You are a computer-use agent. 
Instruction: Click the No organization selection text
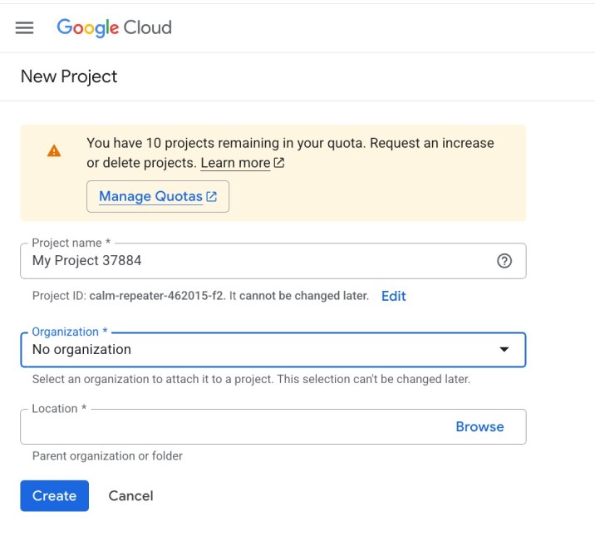click(81, 350)
